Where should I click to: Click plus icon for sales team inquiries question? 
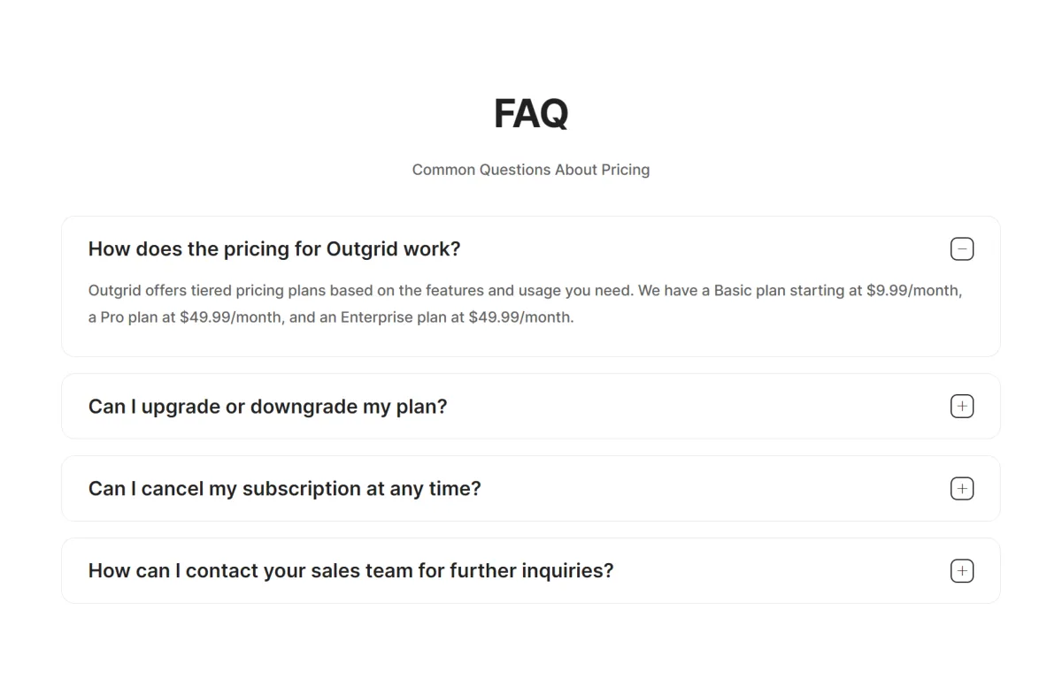962,571
